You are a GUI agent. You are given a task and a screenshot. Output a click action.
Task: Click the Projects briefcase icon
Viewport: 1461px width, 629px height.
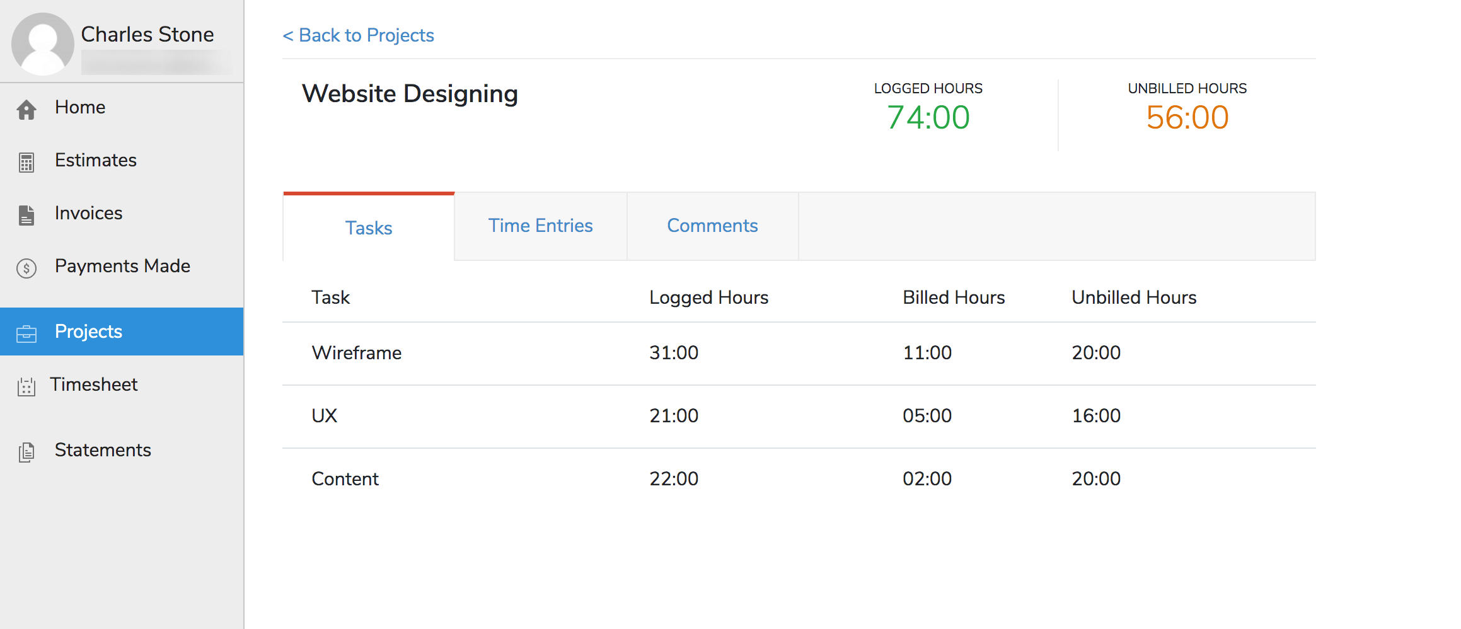pos(26,333)
